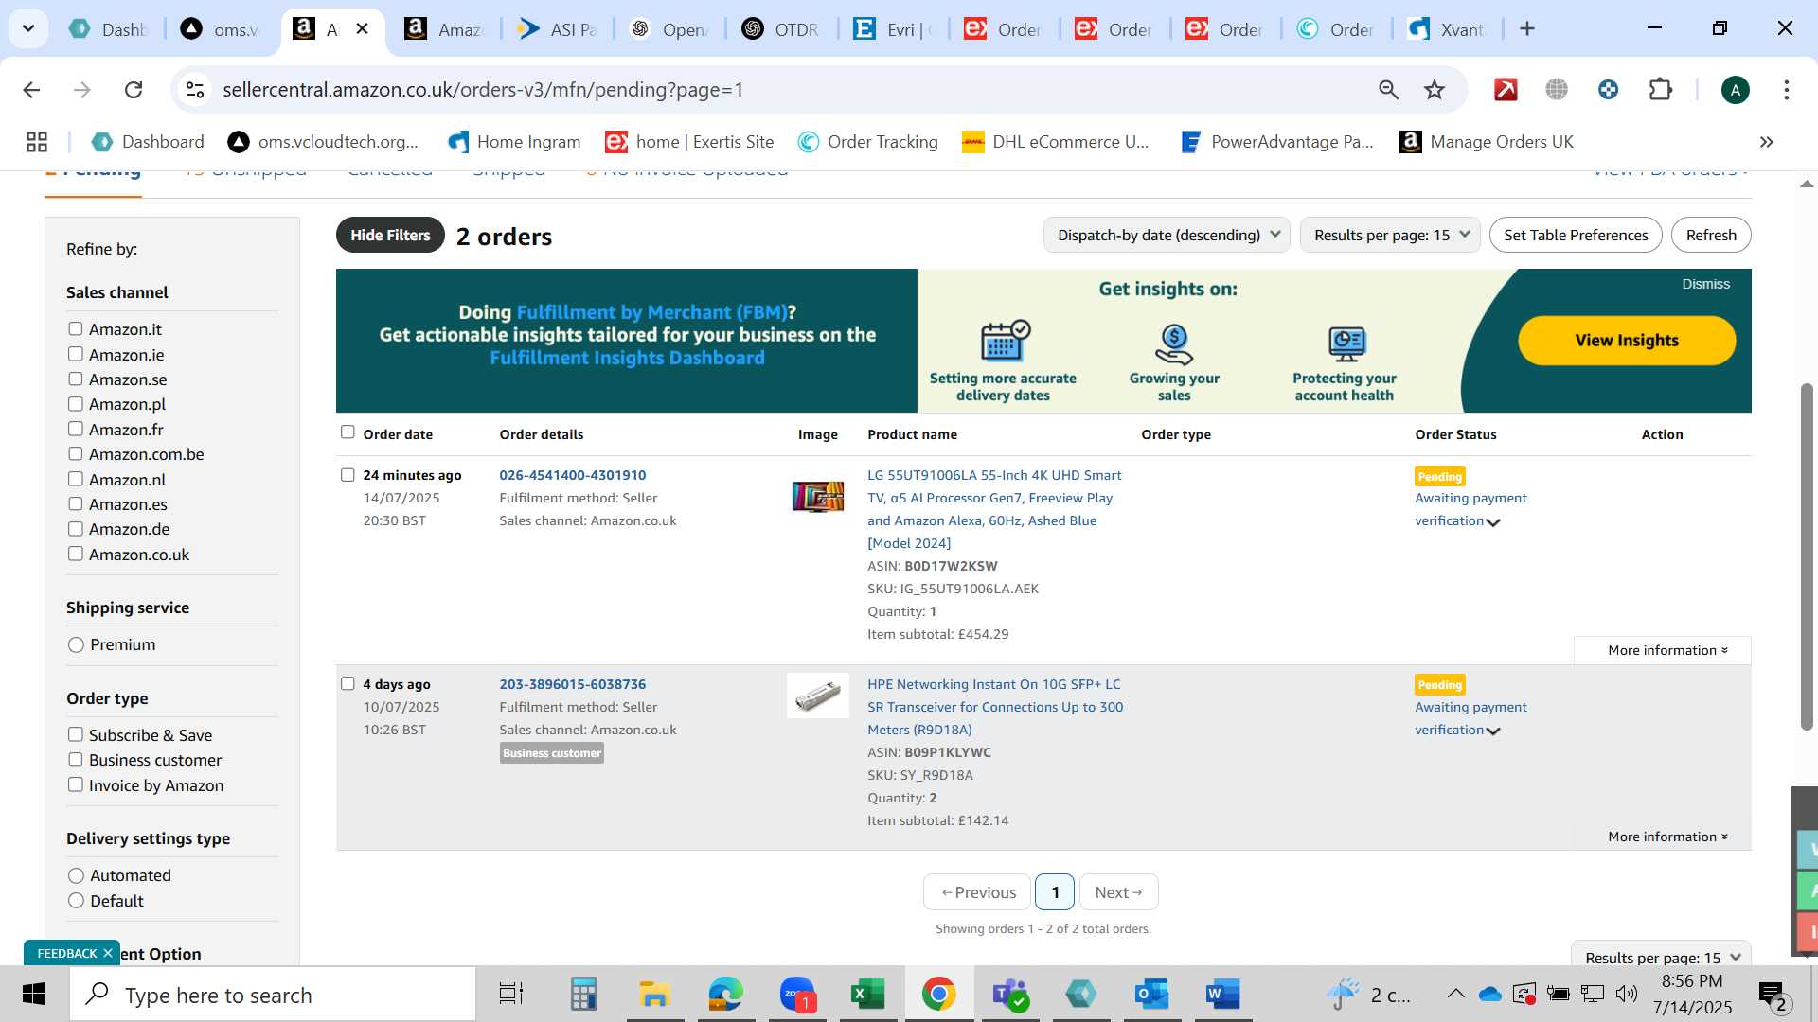Viewport: 1818px width, 1022px height.
Task: Open Calculator from the taskbar
Action: tap(583, 995)
